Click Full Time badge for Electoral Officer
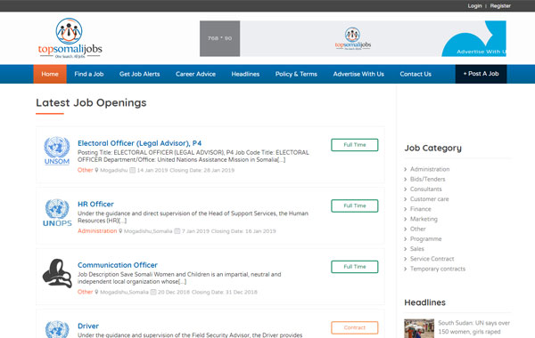The width and height of the screenshot is (535, 338). pos(355,145)
